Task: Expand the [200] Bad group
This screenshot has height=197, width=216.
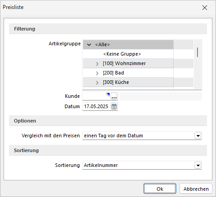Action: pyautogui.click(x=97, y=73)
